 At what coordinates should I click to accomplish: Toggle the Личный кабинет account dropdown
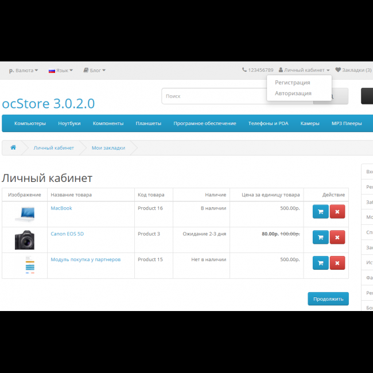point(304,70)
